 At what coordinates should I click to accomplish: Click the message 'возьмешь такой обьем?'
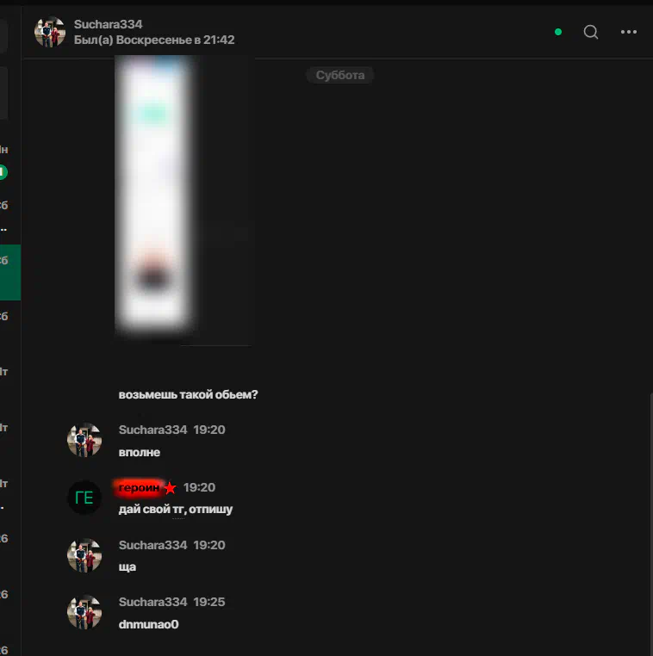coord(188,394)
